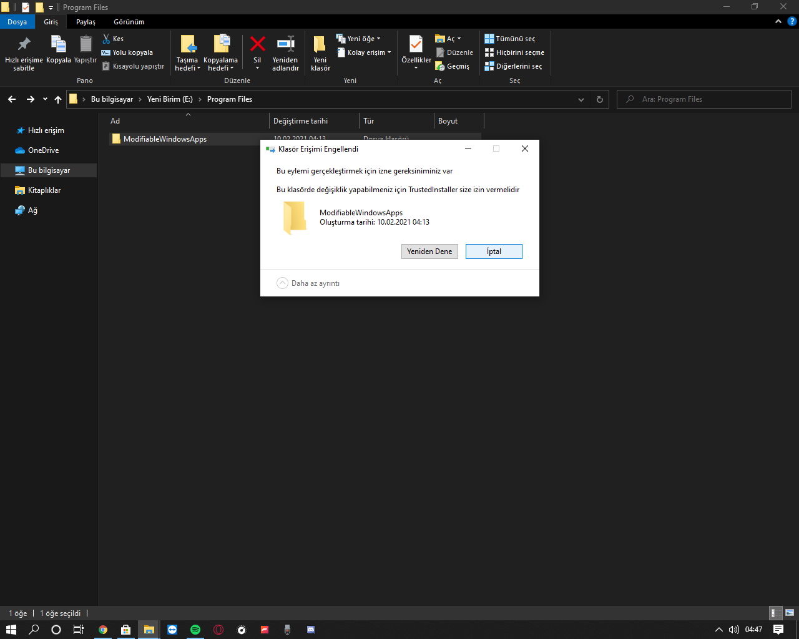Viewport: 799px width, 639px height.
Task: Click the Ara: Program Files search box
Action: pyautogui.click(x=703, y=99)
